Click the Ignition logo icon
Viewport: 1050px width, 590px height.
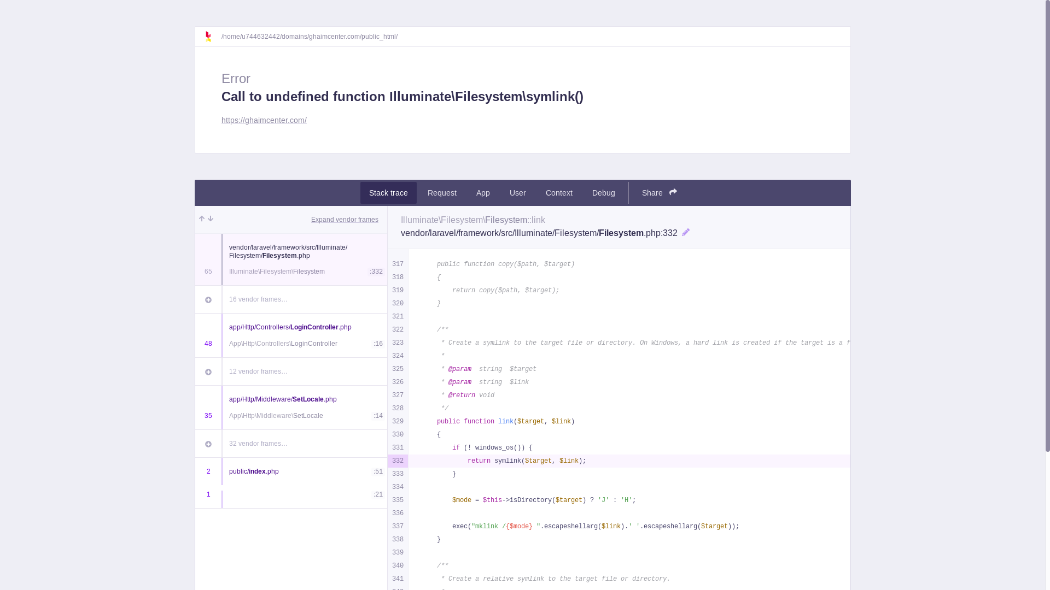click(x=208, y=37)
